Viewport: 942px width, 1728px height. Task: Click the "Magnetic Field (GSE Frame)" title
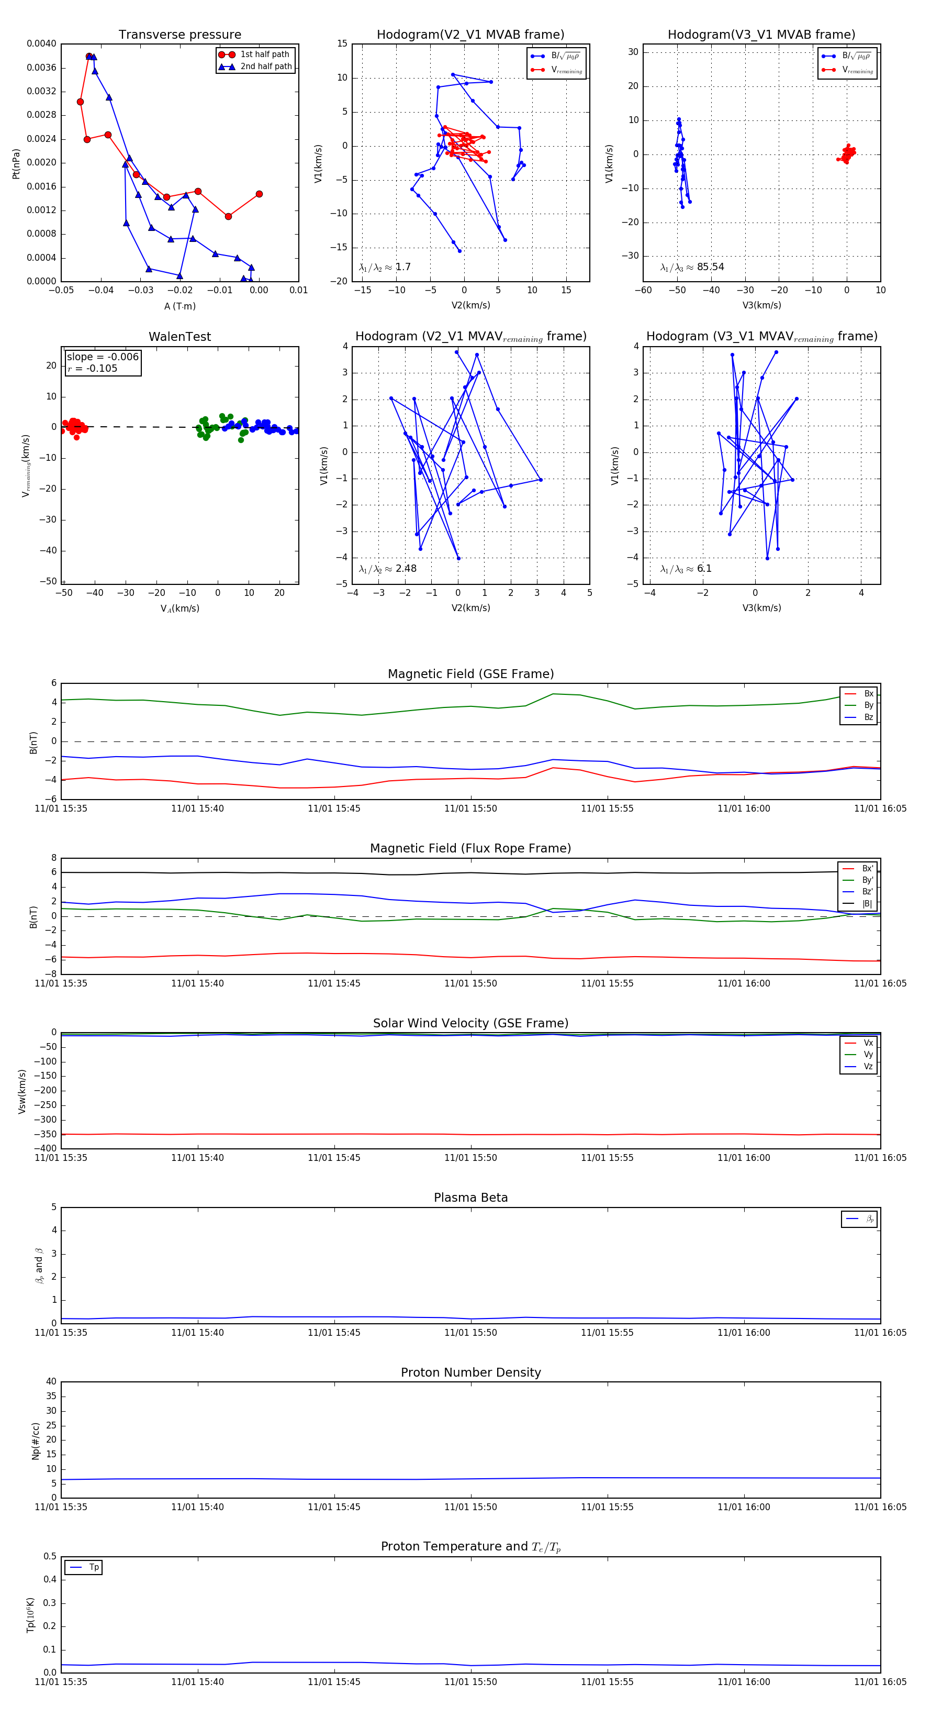(x=470, y=674)
